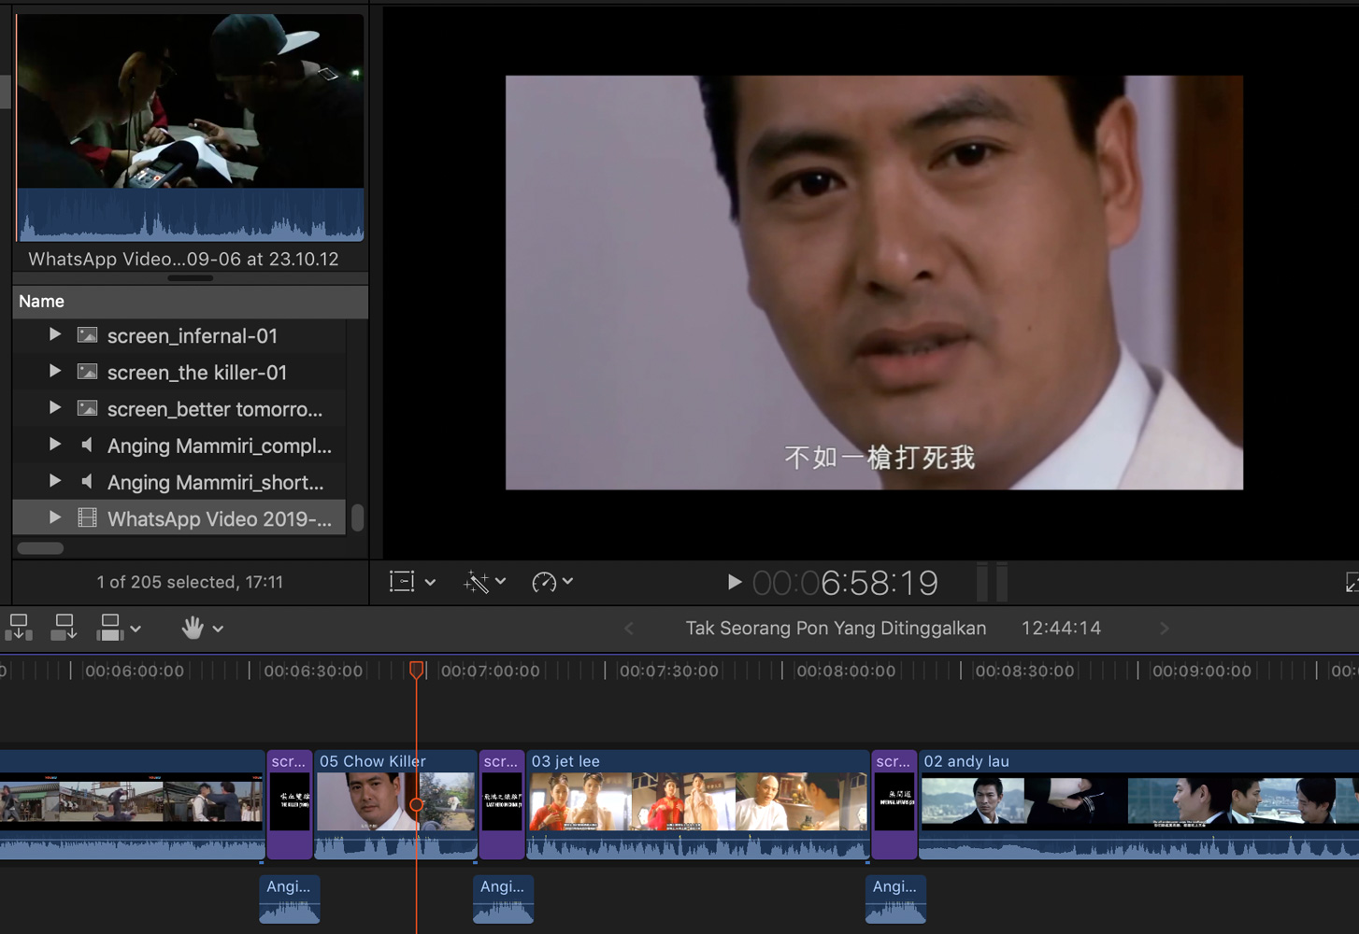Click the insert clip icon

click(64, 628)
